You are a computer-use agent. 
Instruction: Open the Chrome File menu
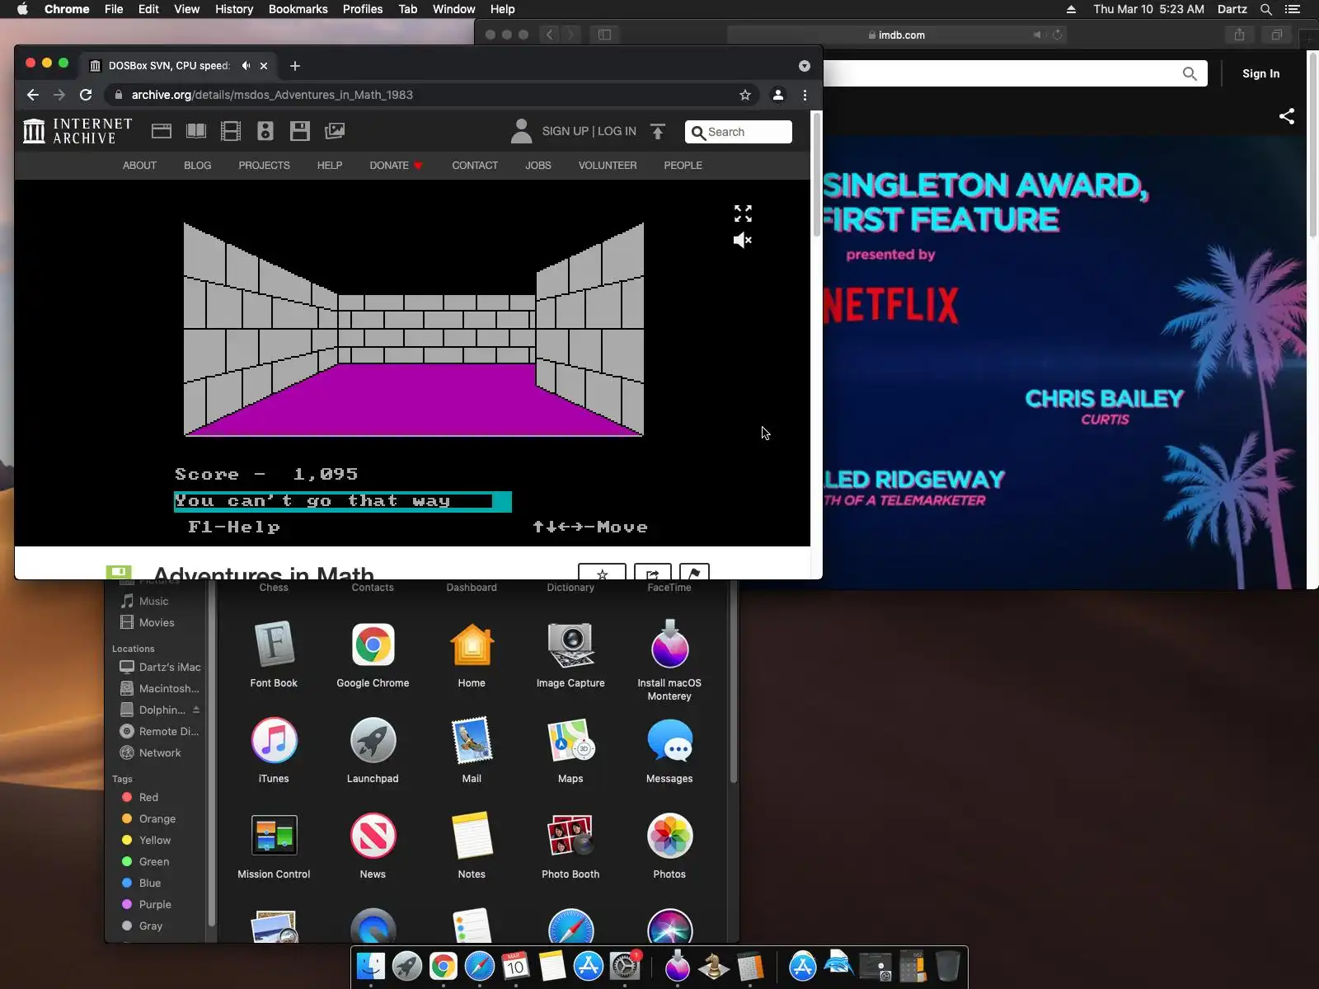114,9
